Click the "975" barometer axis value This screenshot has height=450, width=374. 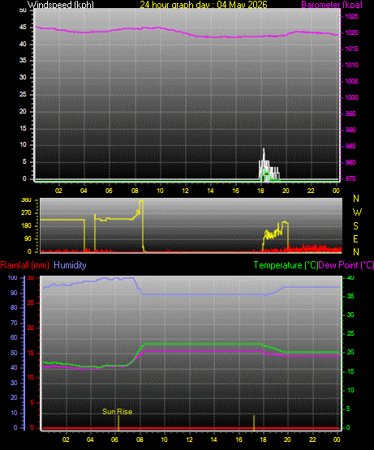tap(350, 178)
